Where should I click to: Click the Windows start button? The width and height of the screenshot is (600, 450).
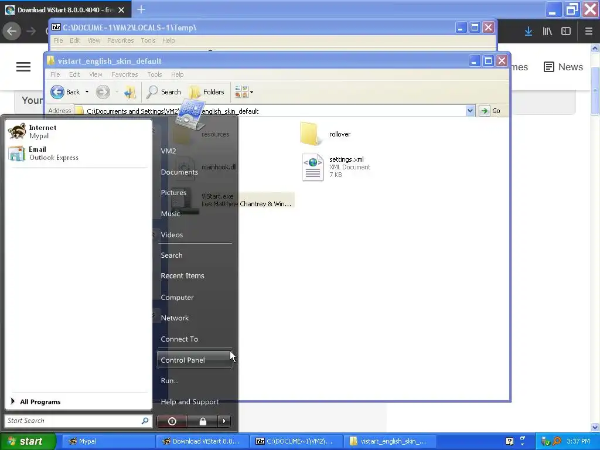tap(28, 441)
